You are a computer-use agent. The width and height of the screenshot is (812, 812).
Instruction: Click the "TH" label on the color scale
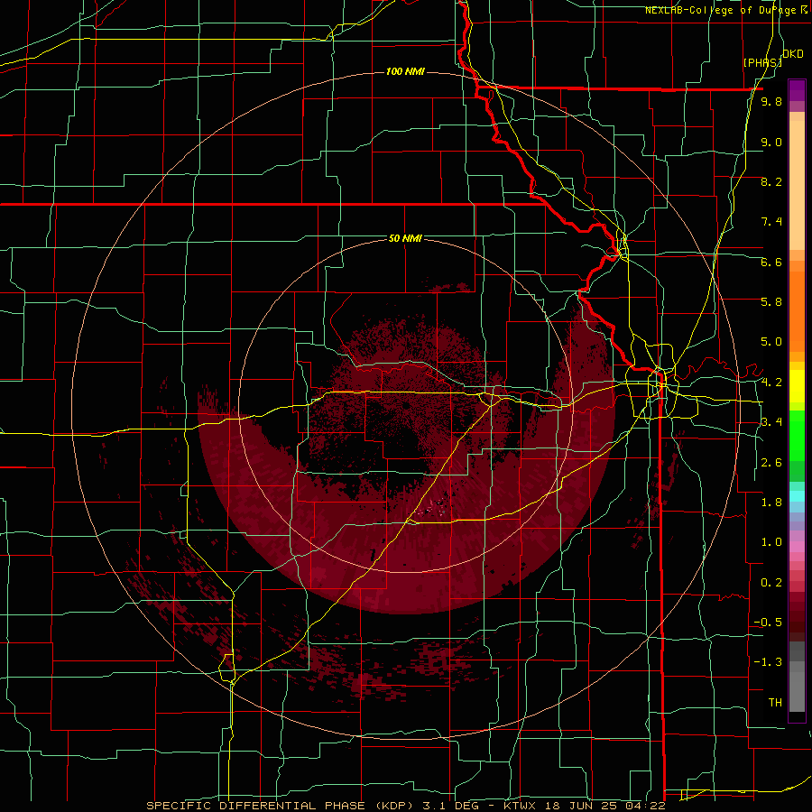[775, 703]
